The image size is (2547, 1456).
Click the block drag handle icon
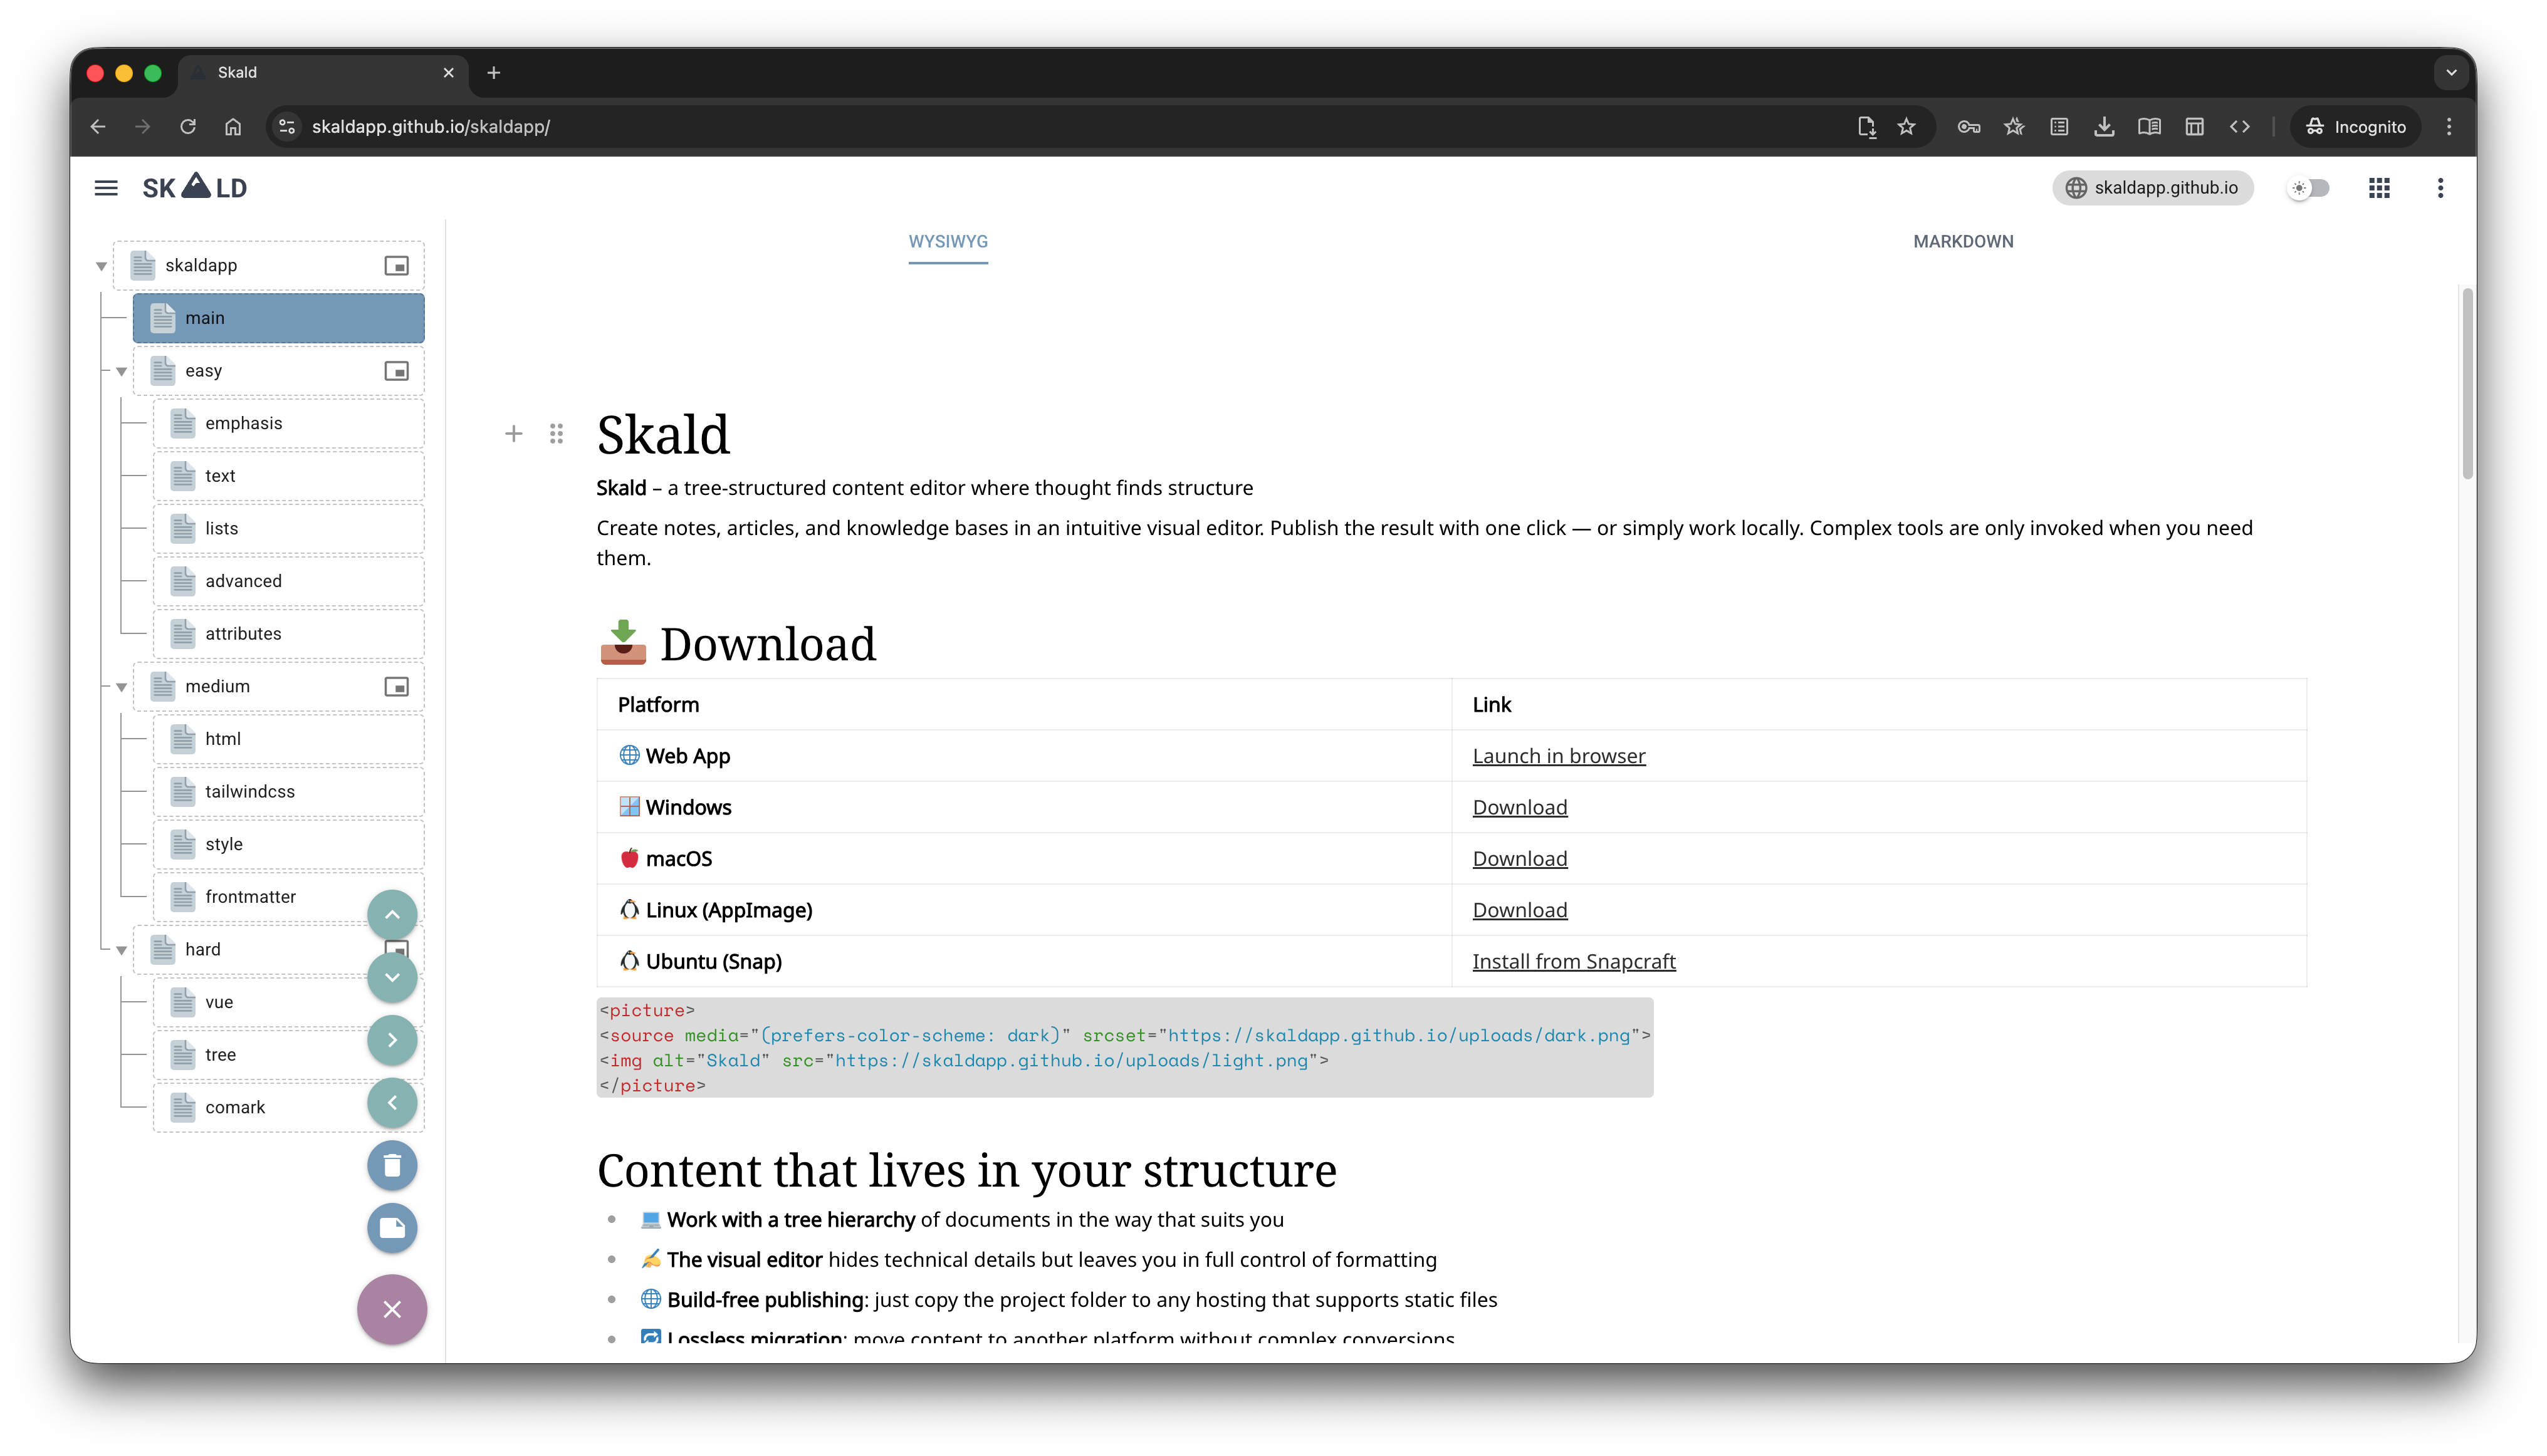(557, 434)
